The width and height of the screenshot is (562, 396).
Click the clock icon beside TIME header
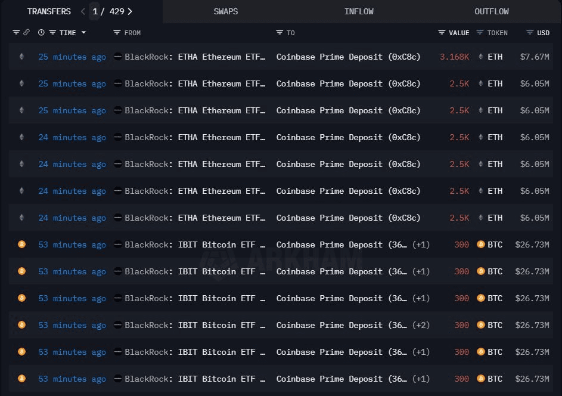41,33
